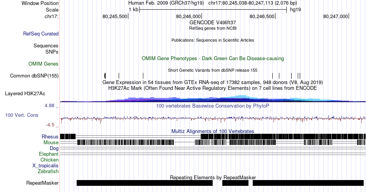Click 100 vertebrates Basewise Conservation by PhyloP title
This screenshot has width=366, height=192.
[213, 106]
